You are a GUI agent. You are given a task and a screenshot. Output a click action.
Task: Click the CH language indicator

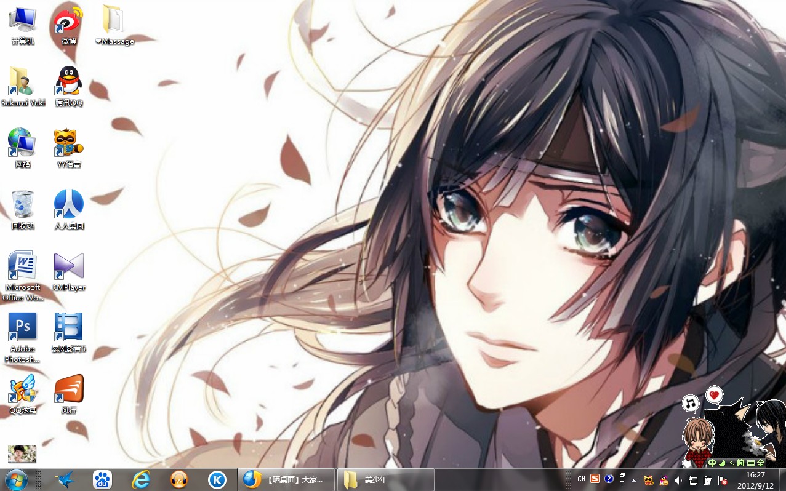point(581,479)
